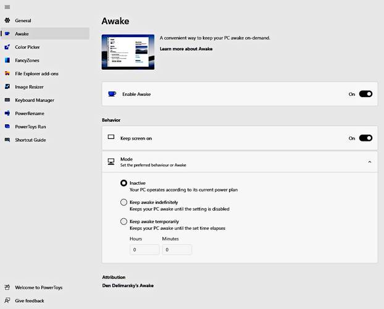Click the coffee cup icon beside Enable Awake
This screenshot has height=309, width=384.
tap(112, 94)
